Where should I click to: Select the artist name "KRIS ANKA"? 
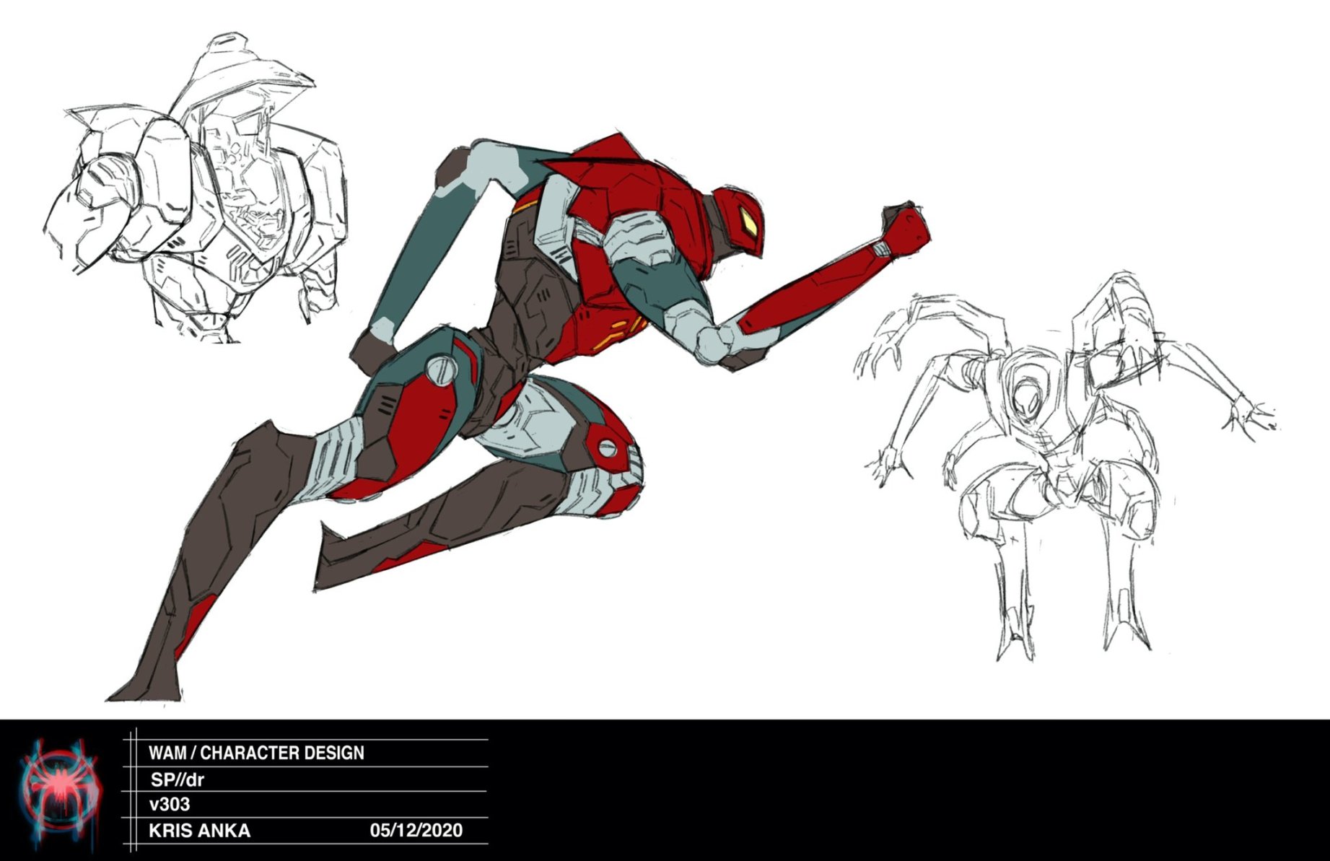(199, 830)
